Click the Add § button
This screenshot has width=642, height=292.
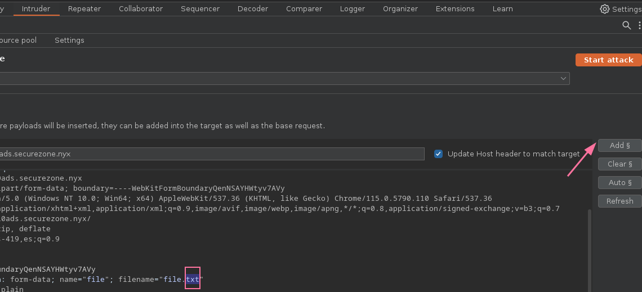point(619,146)
